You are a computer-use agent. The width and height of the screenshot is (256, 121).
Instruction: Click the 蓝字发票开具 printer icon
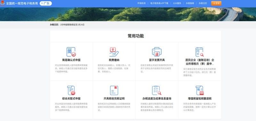[x=157, y=52]
